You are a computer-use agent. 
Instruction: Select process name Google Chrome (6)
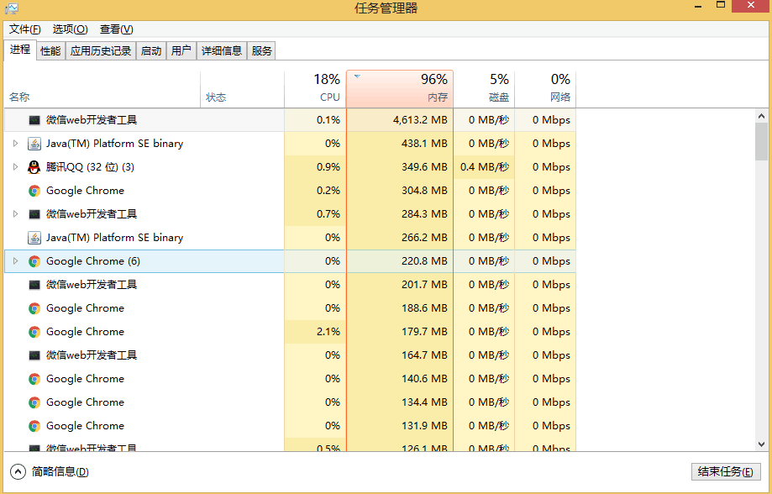click(x=93, y=261)
